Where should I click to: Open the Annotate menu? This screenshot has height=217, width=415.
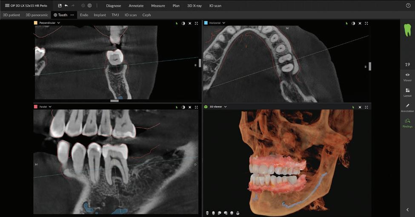[x=136, y=6]
